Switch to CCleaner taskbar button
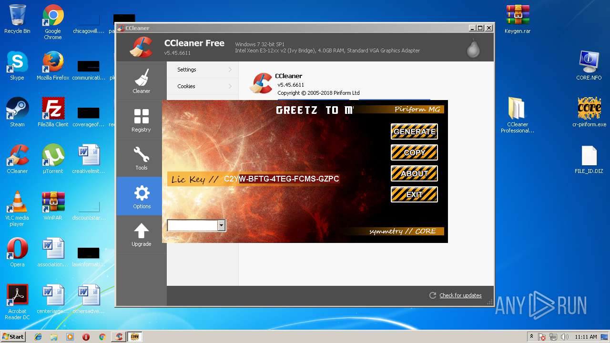This screenshot has width=610, height=343. [118, 337]
